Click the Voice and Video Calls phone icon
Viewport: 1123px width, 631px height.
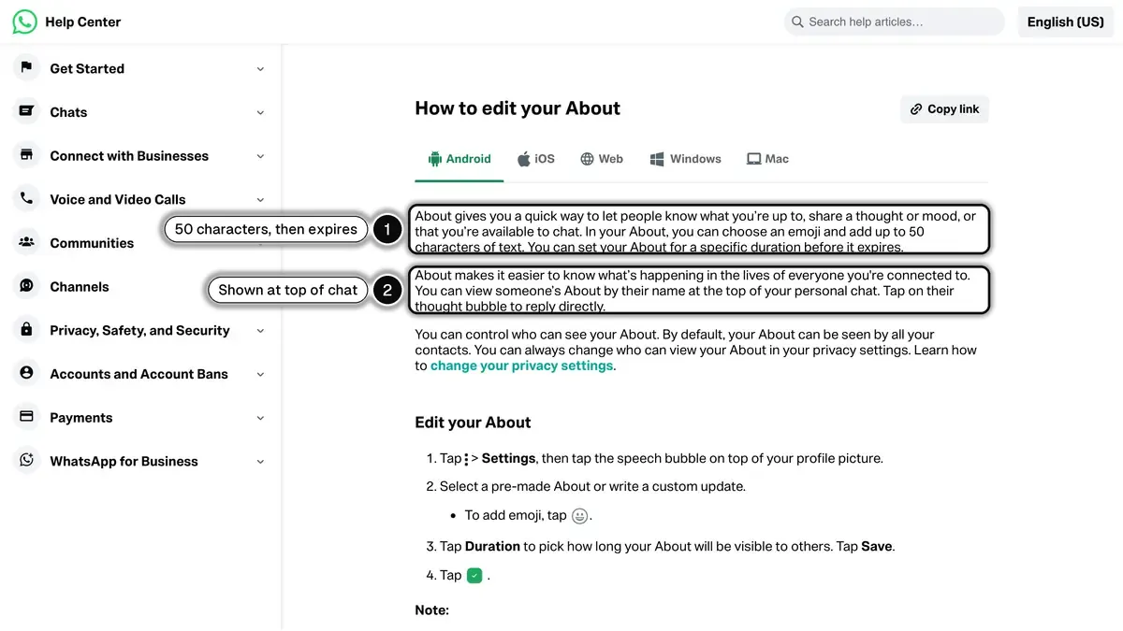click(26, 198)
